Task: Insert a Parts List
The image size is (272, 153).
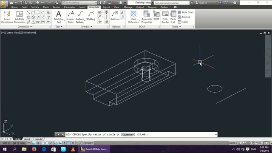Action: [x=173, y=17]
